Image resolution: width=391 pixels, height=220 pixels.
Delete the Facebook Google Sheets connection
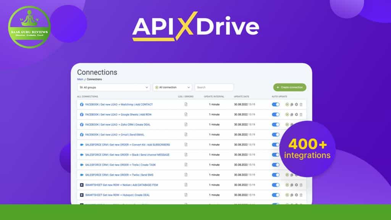pyautogui.click(x=301, y=115)
